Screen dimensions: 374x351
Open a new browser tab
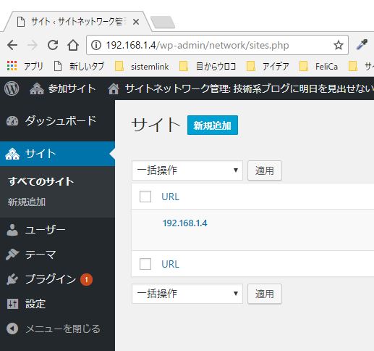(x=163, y=22)
